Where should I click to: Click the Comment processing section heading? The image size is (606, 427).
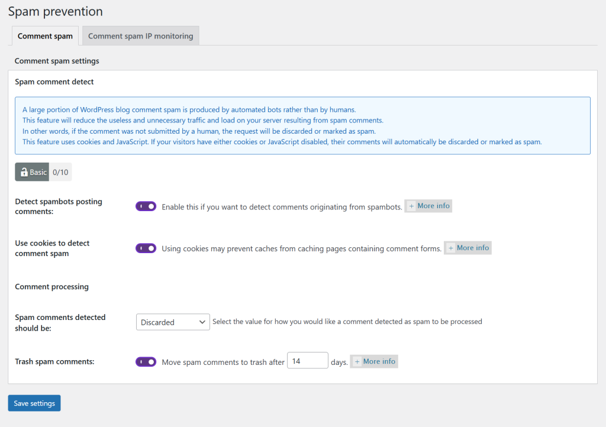click(x=51, y=287)
